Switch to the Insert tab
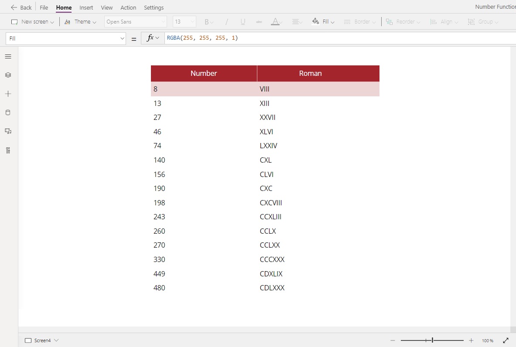 [86, 7]
